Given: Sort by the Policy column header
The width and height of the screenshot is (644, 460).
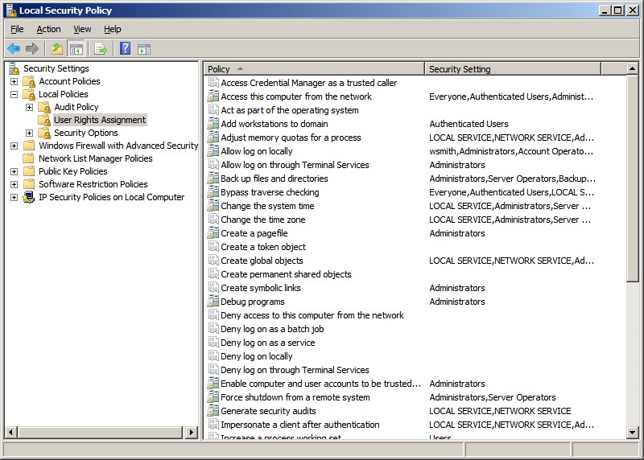Looking at the screenshot, I should pyautogui.click(x=314, y=69).
